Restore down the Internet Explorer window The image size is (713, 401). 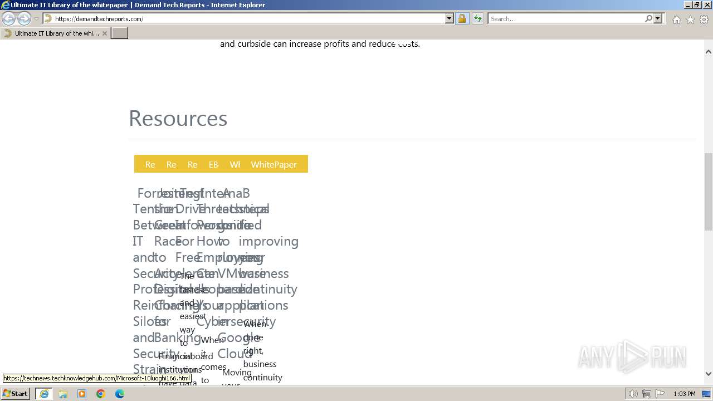click(x=697, y=5)
